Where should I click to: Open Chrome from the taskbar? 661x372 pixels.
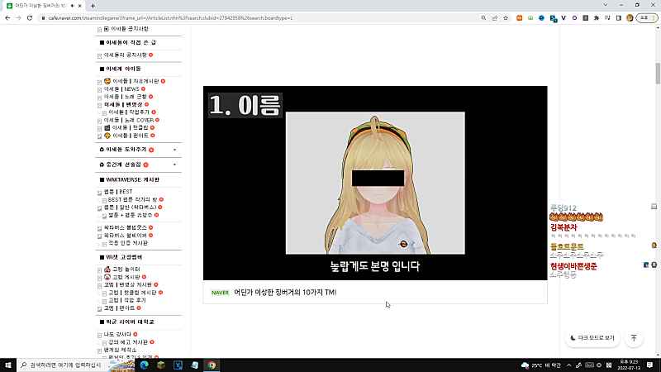click(212, 365)
